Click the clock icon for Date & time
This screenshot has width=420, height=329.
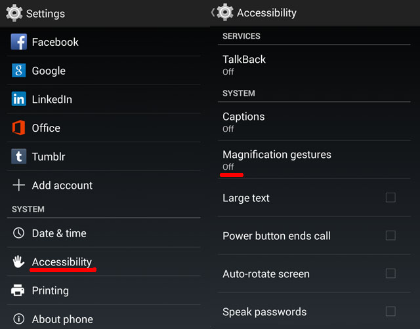18,233
